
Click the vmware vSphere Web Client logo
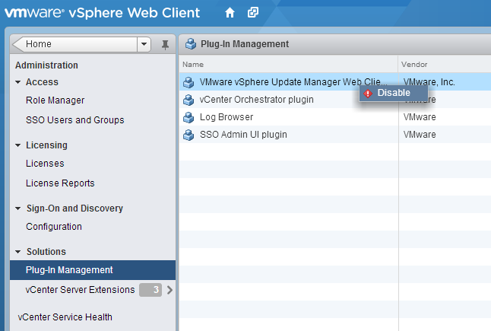click(102, 13)
